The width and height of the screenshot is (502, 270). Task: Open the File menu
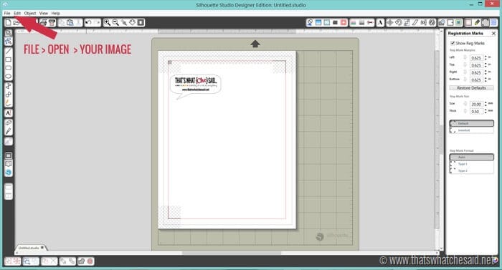7,13
